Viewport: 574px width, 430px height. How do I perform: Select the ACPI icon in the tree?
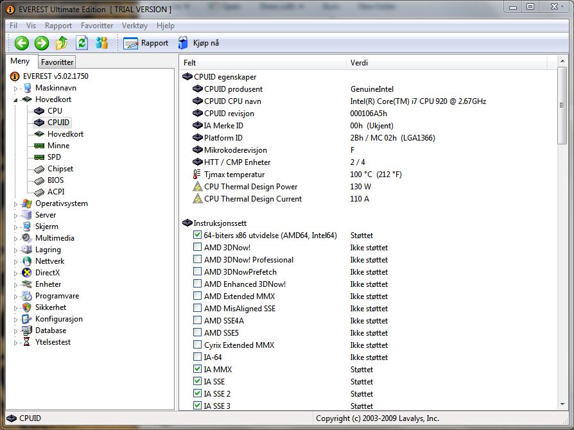39,192
